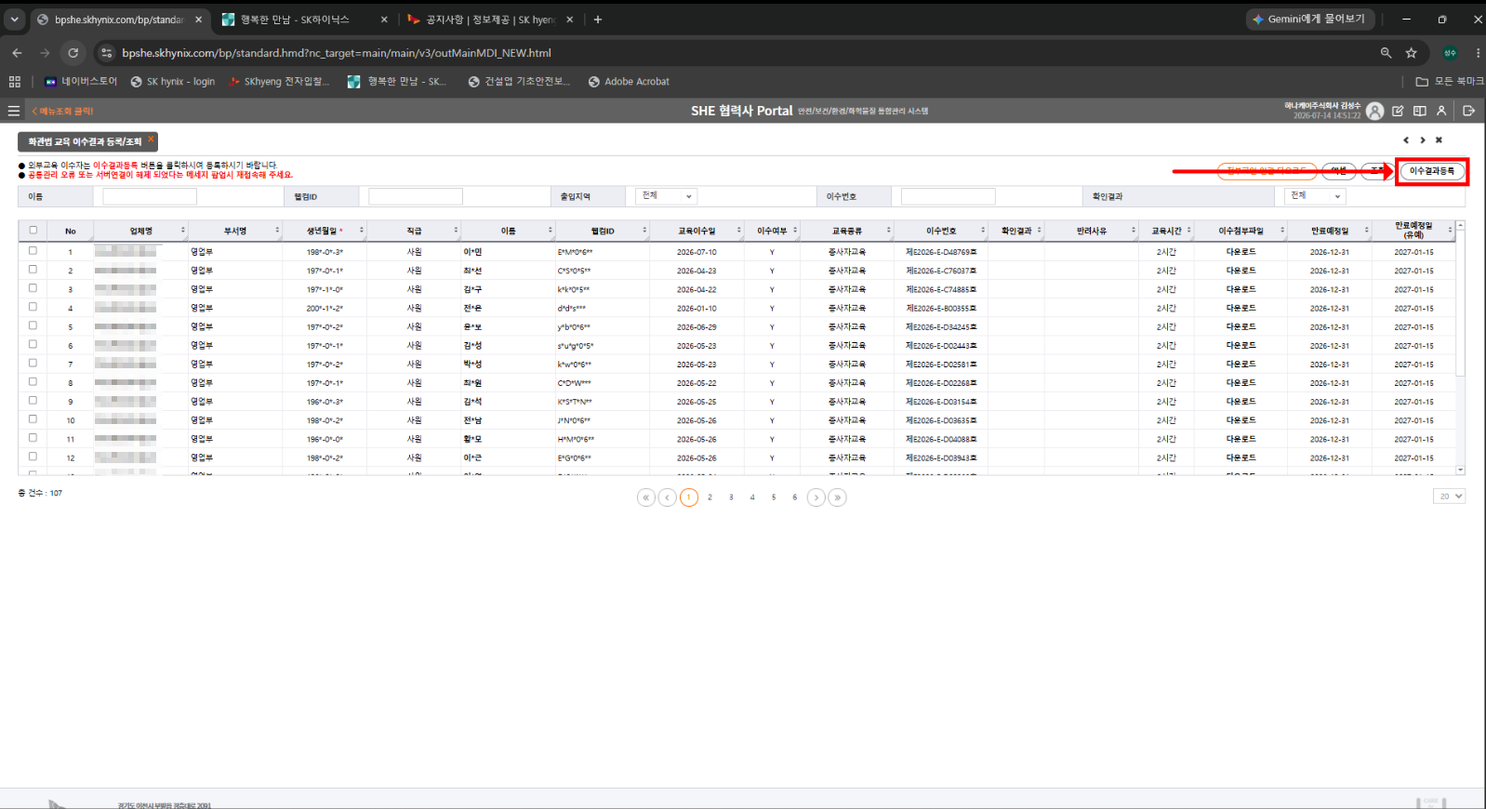Click the 이수결과등록 button
Viewport: 1486px width, 809px height.
click(1432, 171)
